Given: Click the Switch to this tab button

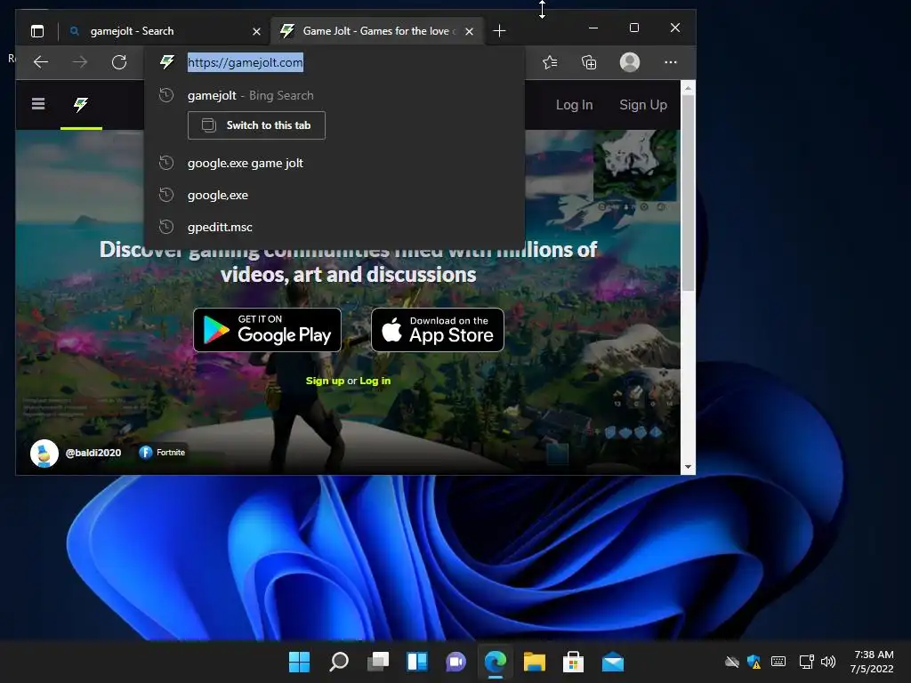Looking at the screenshot, I should pos(256,125).
